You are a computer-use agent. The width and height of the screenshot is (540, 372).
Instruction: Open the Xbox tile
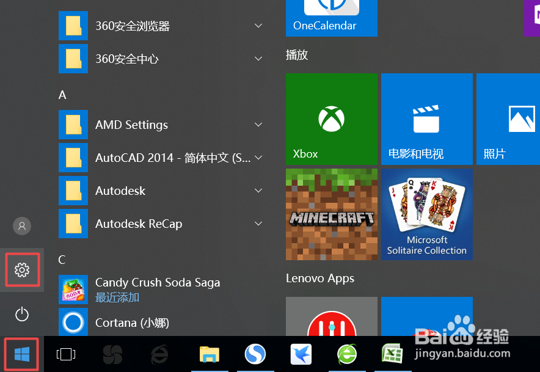[332, 119]
